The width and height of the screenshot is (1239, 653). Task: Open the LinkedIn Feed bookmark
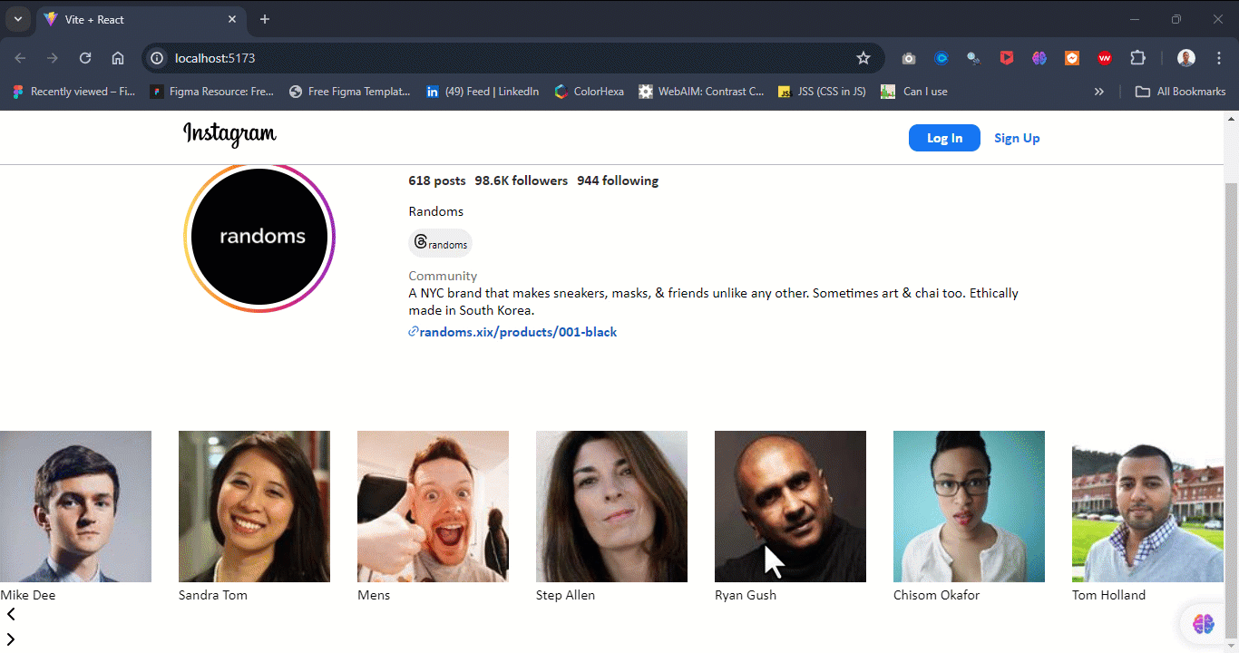[x=483, y=92]
